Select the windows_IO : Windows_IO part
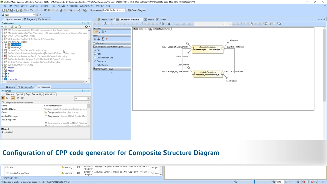Viewport: 327px width, 184px height. tap(208, 74)
